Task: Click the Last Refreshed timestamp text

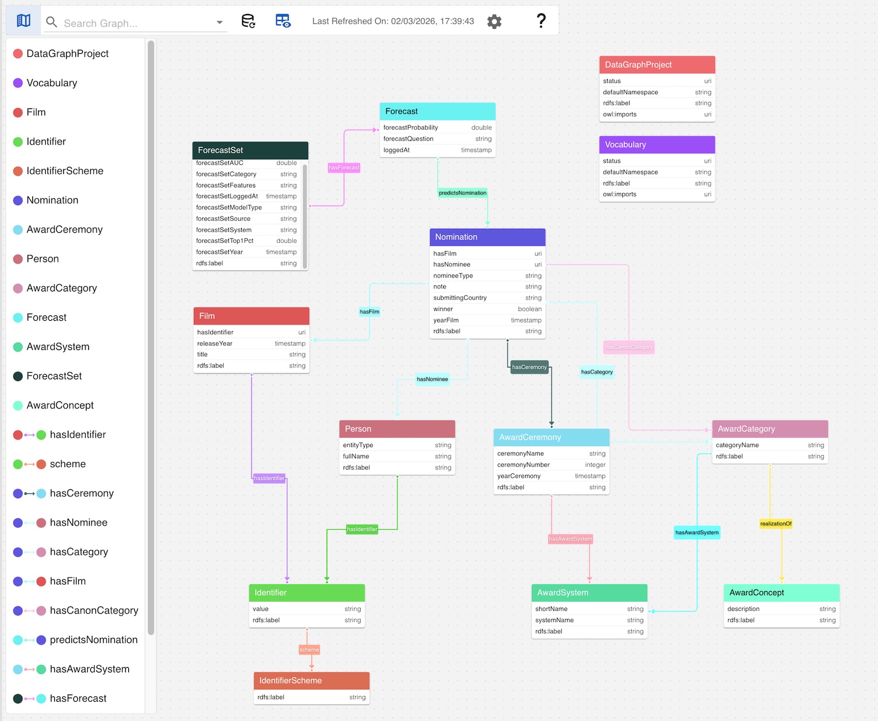Action: pos(393,21)
